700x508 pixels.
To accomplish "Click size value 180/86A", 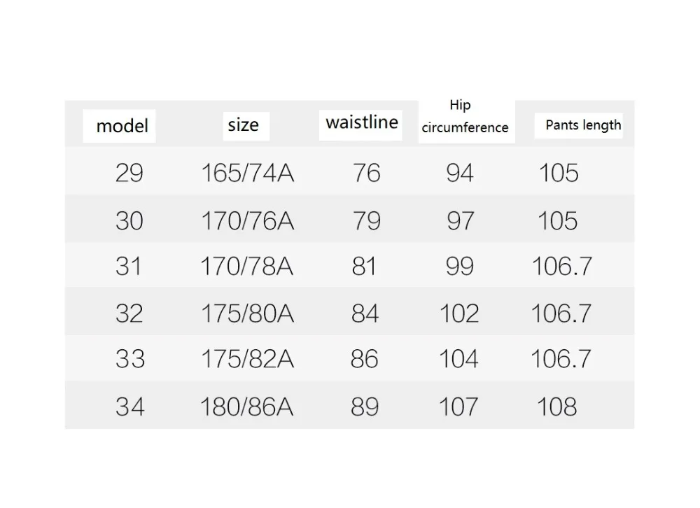I will click(246, 407).
